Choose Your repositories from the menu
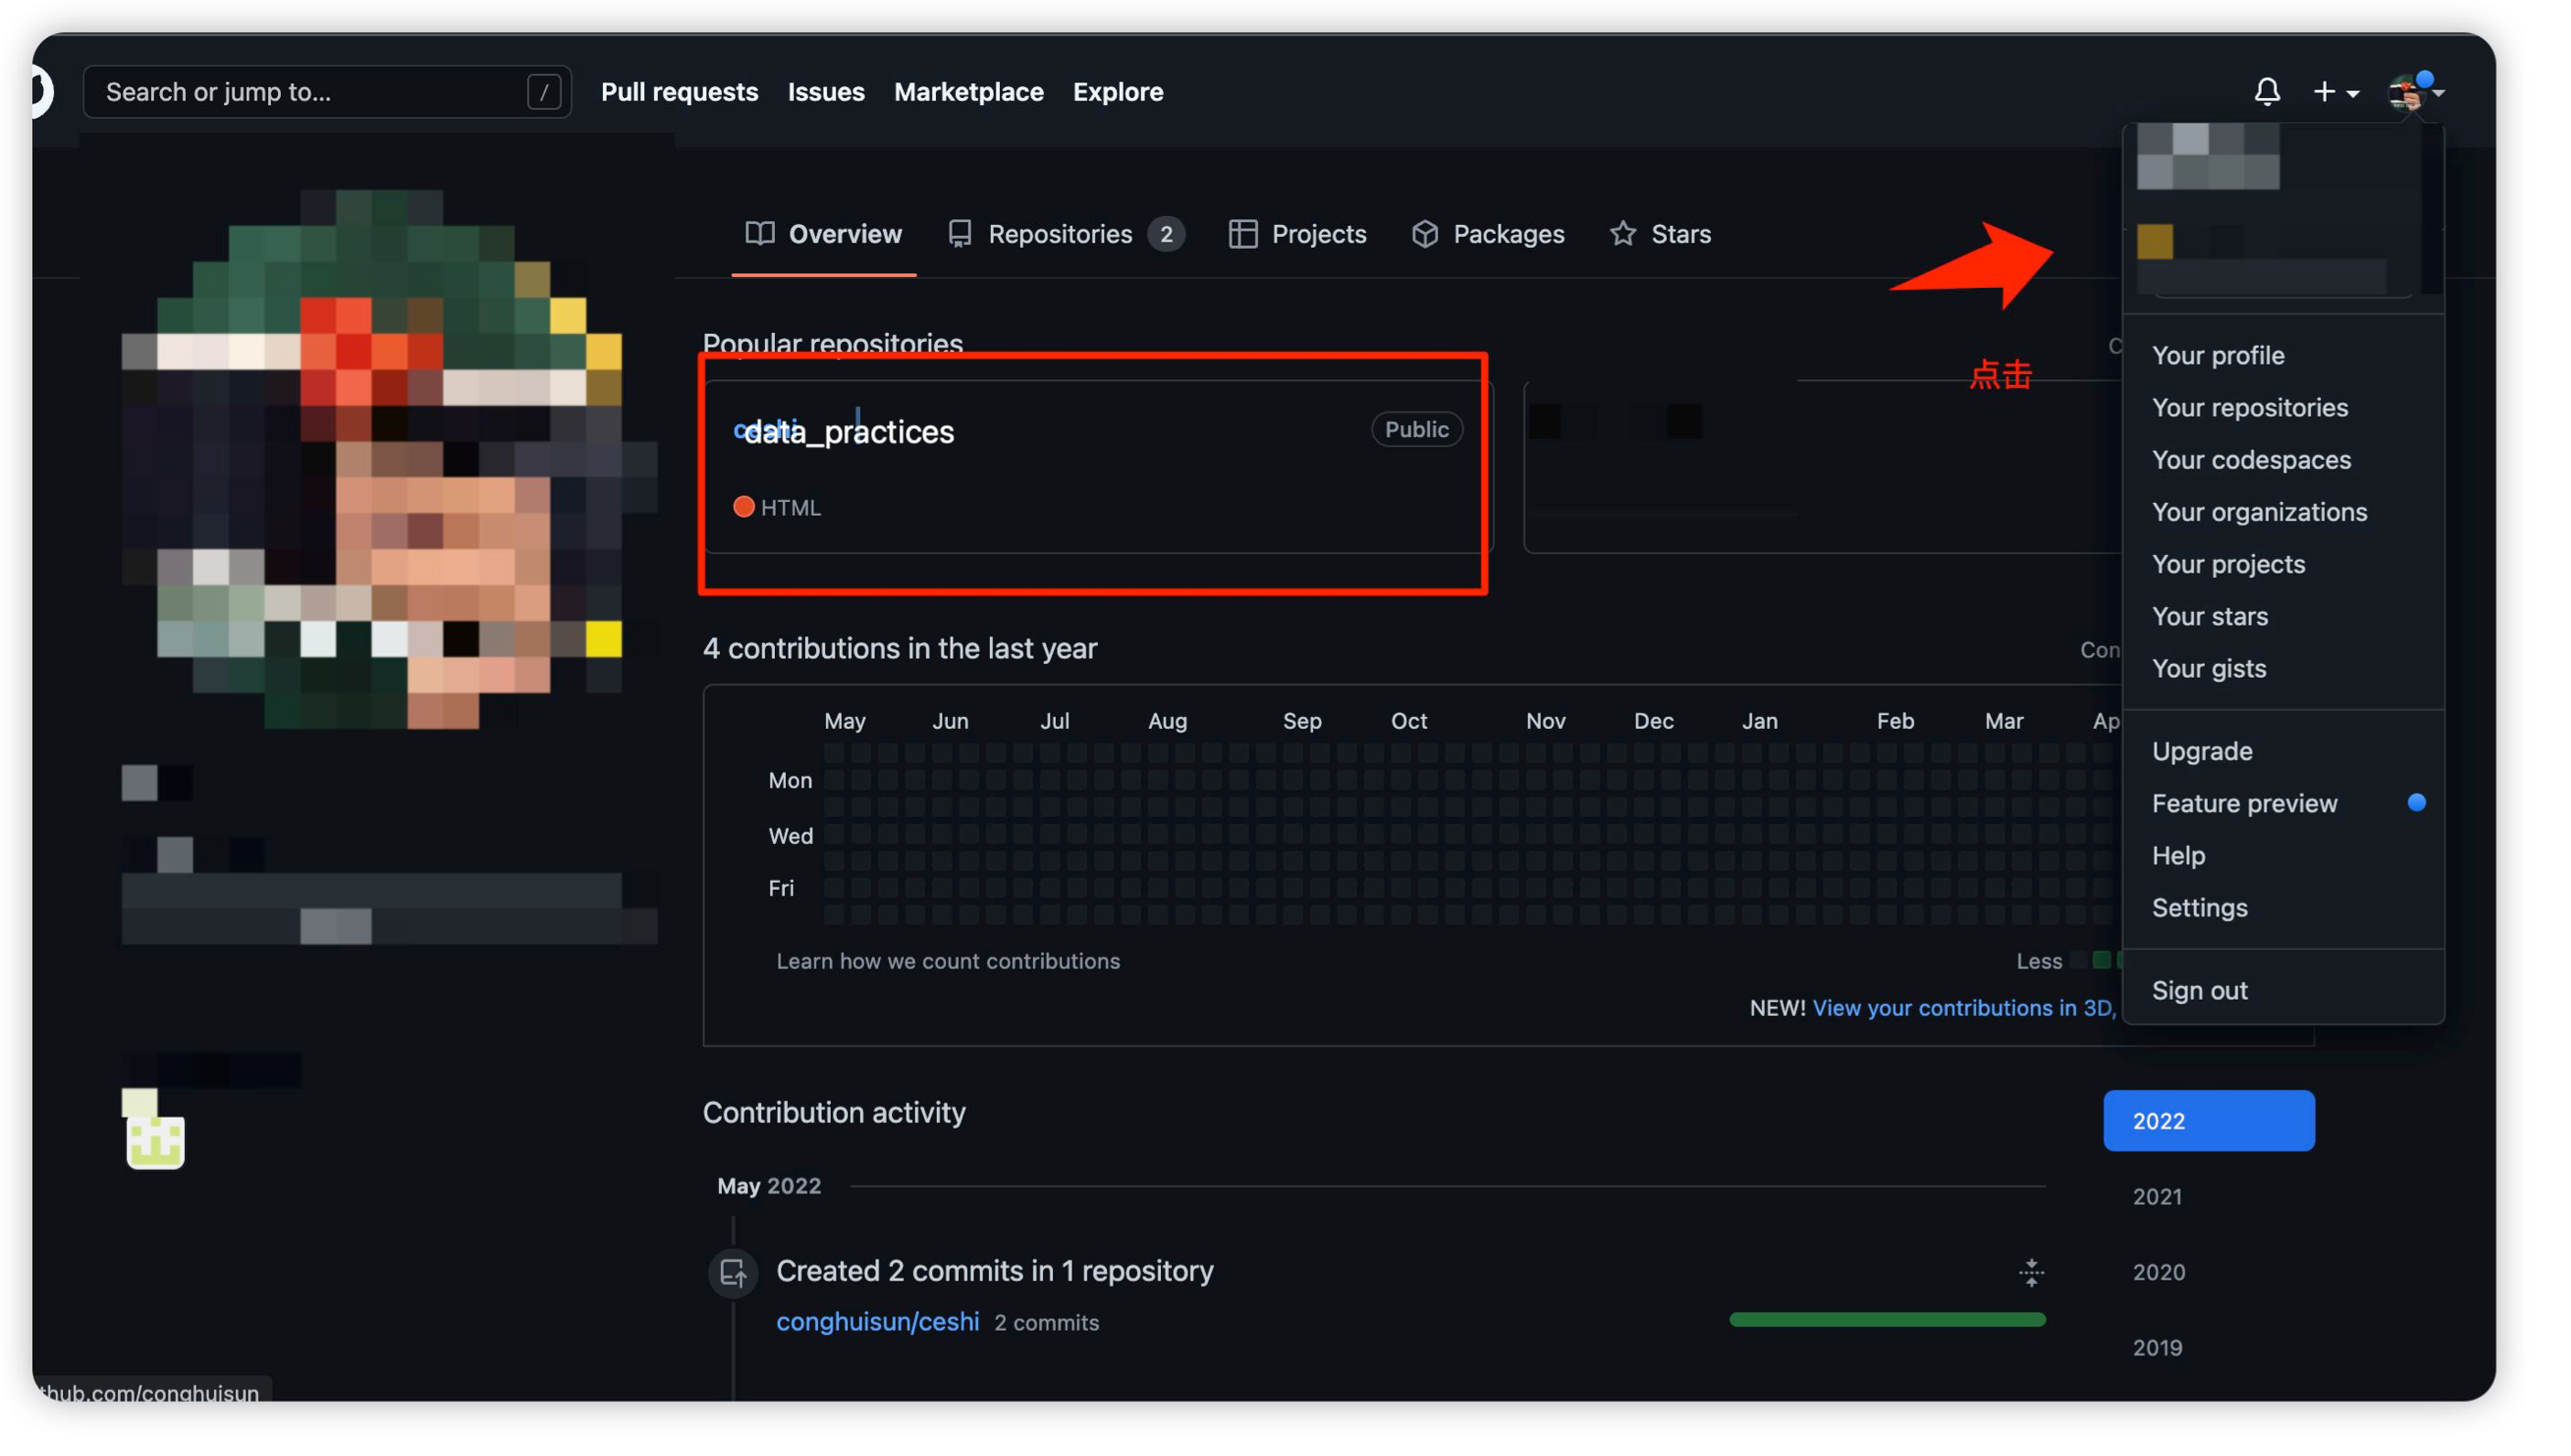Viewport: 2571px width, 1456px height. (x=2281, y=407)
